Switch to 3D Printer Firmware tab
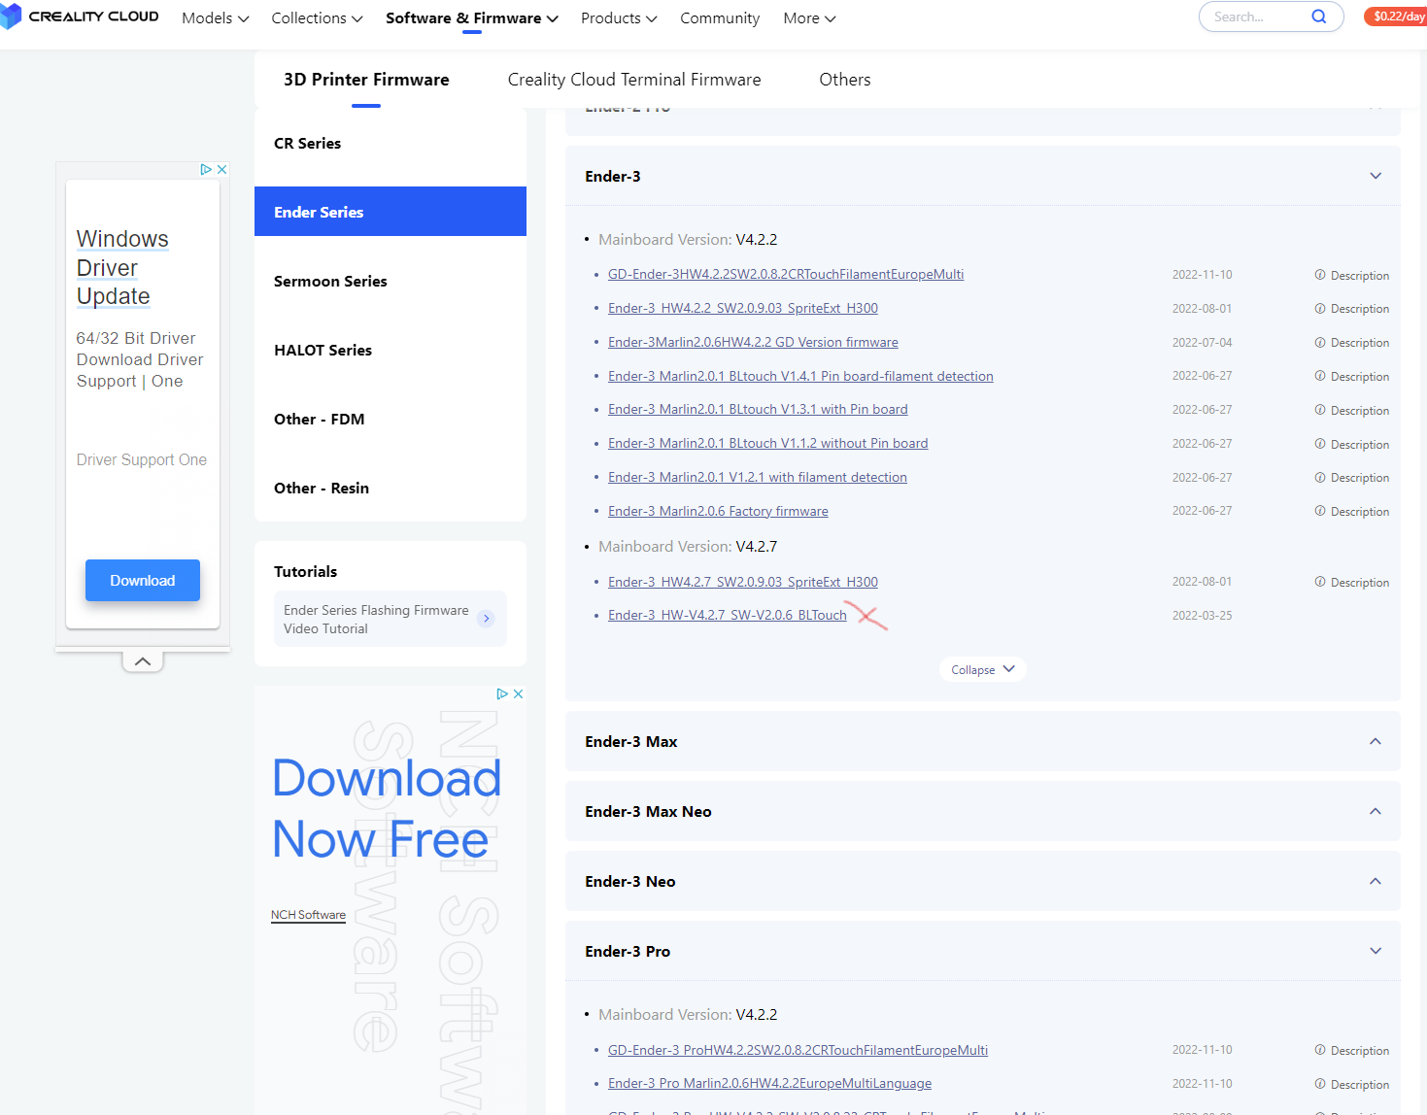This screenshot has width=1427, height=1115. pyautogui.click(x=366, y=80)
